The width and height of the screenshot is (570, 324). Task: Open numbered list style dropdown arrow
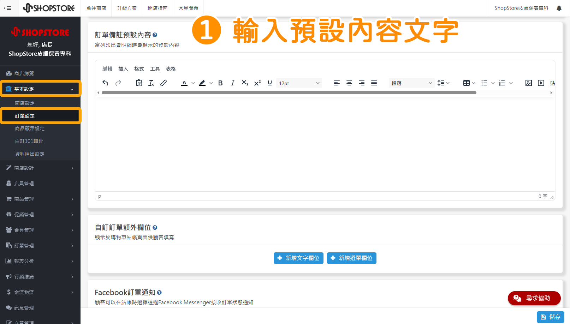pos(511,83)
